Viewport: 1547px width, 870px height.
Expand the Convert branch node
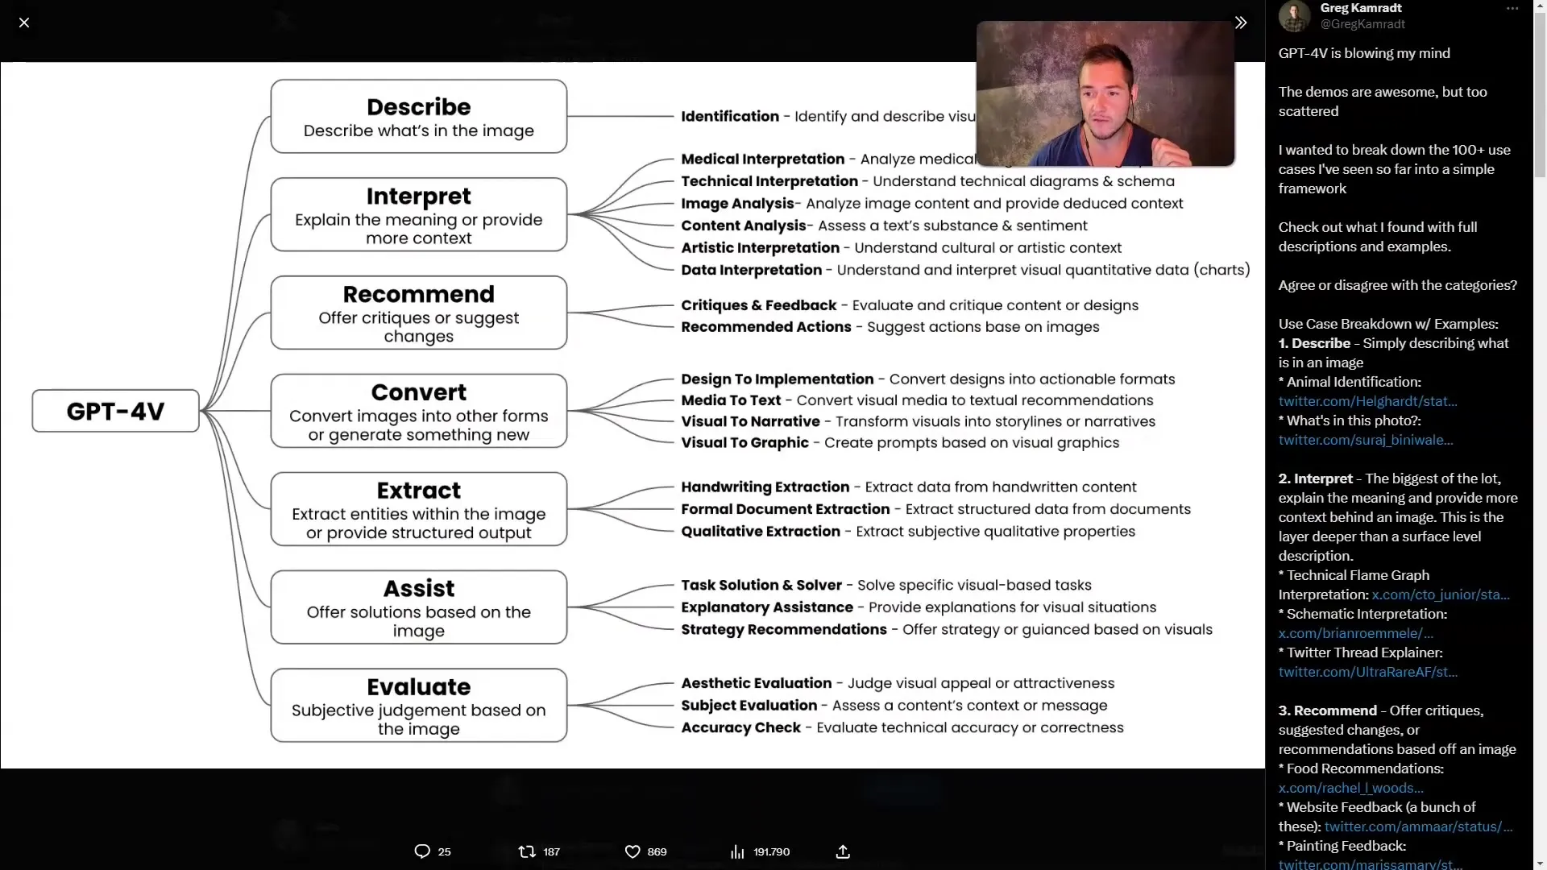pos(419,410)
